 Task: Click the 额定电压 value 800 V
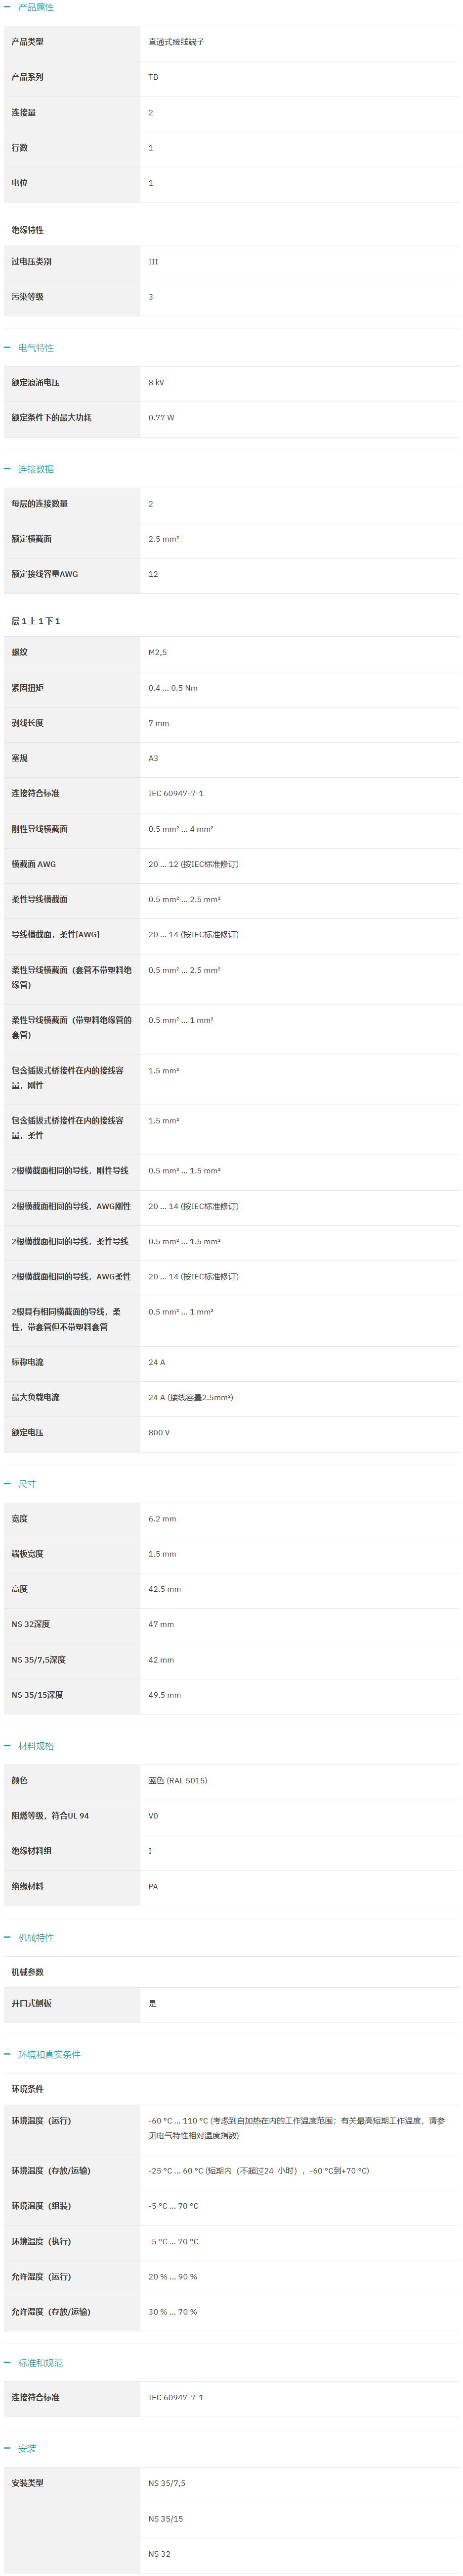coord(160,1433)
